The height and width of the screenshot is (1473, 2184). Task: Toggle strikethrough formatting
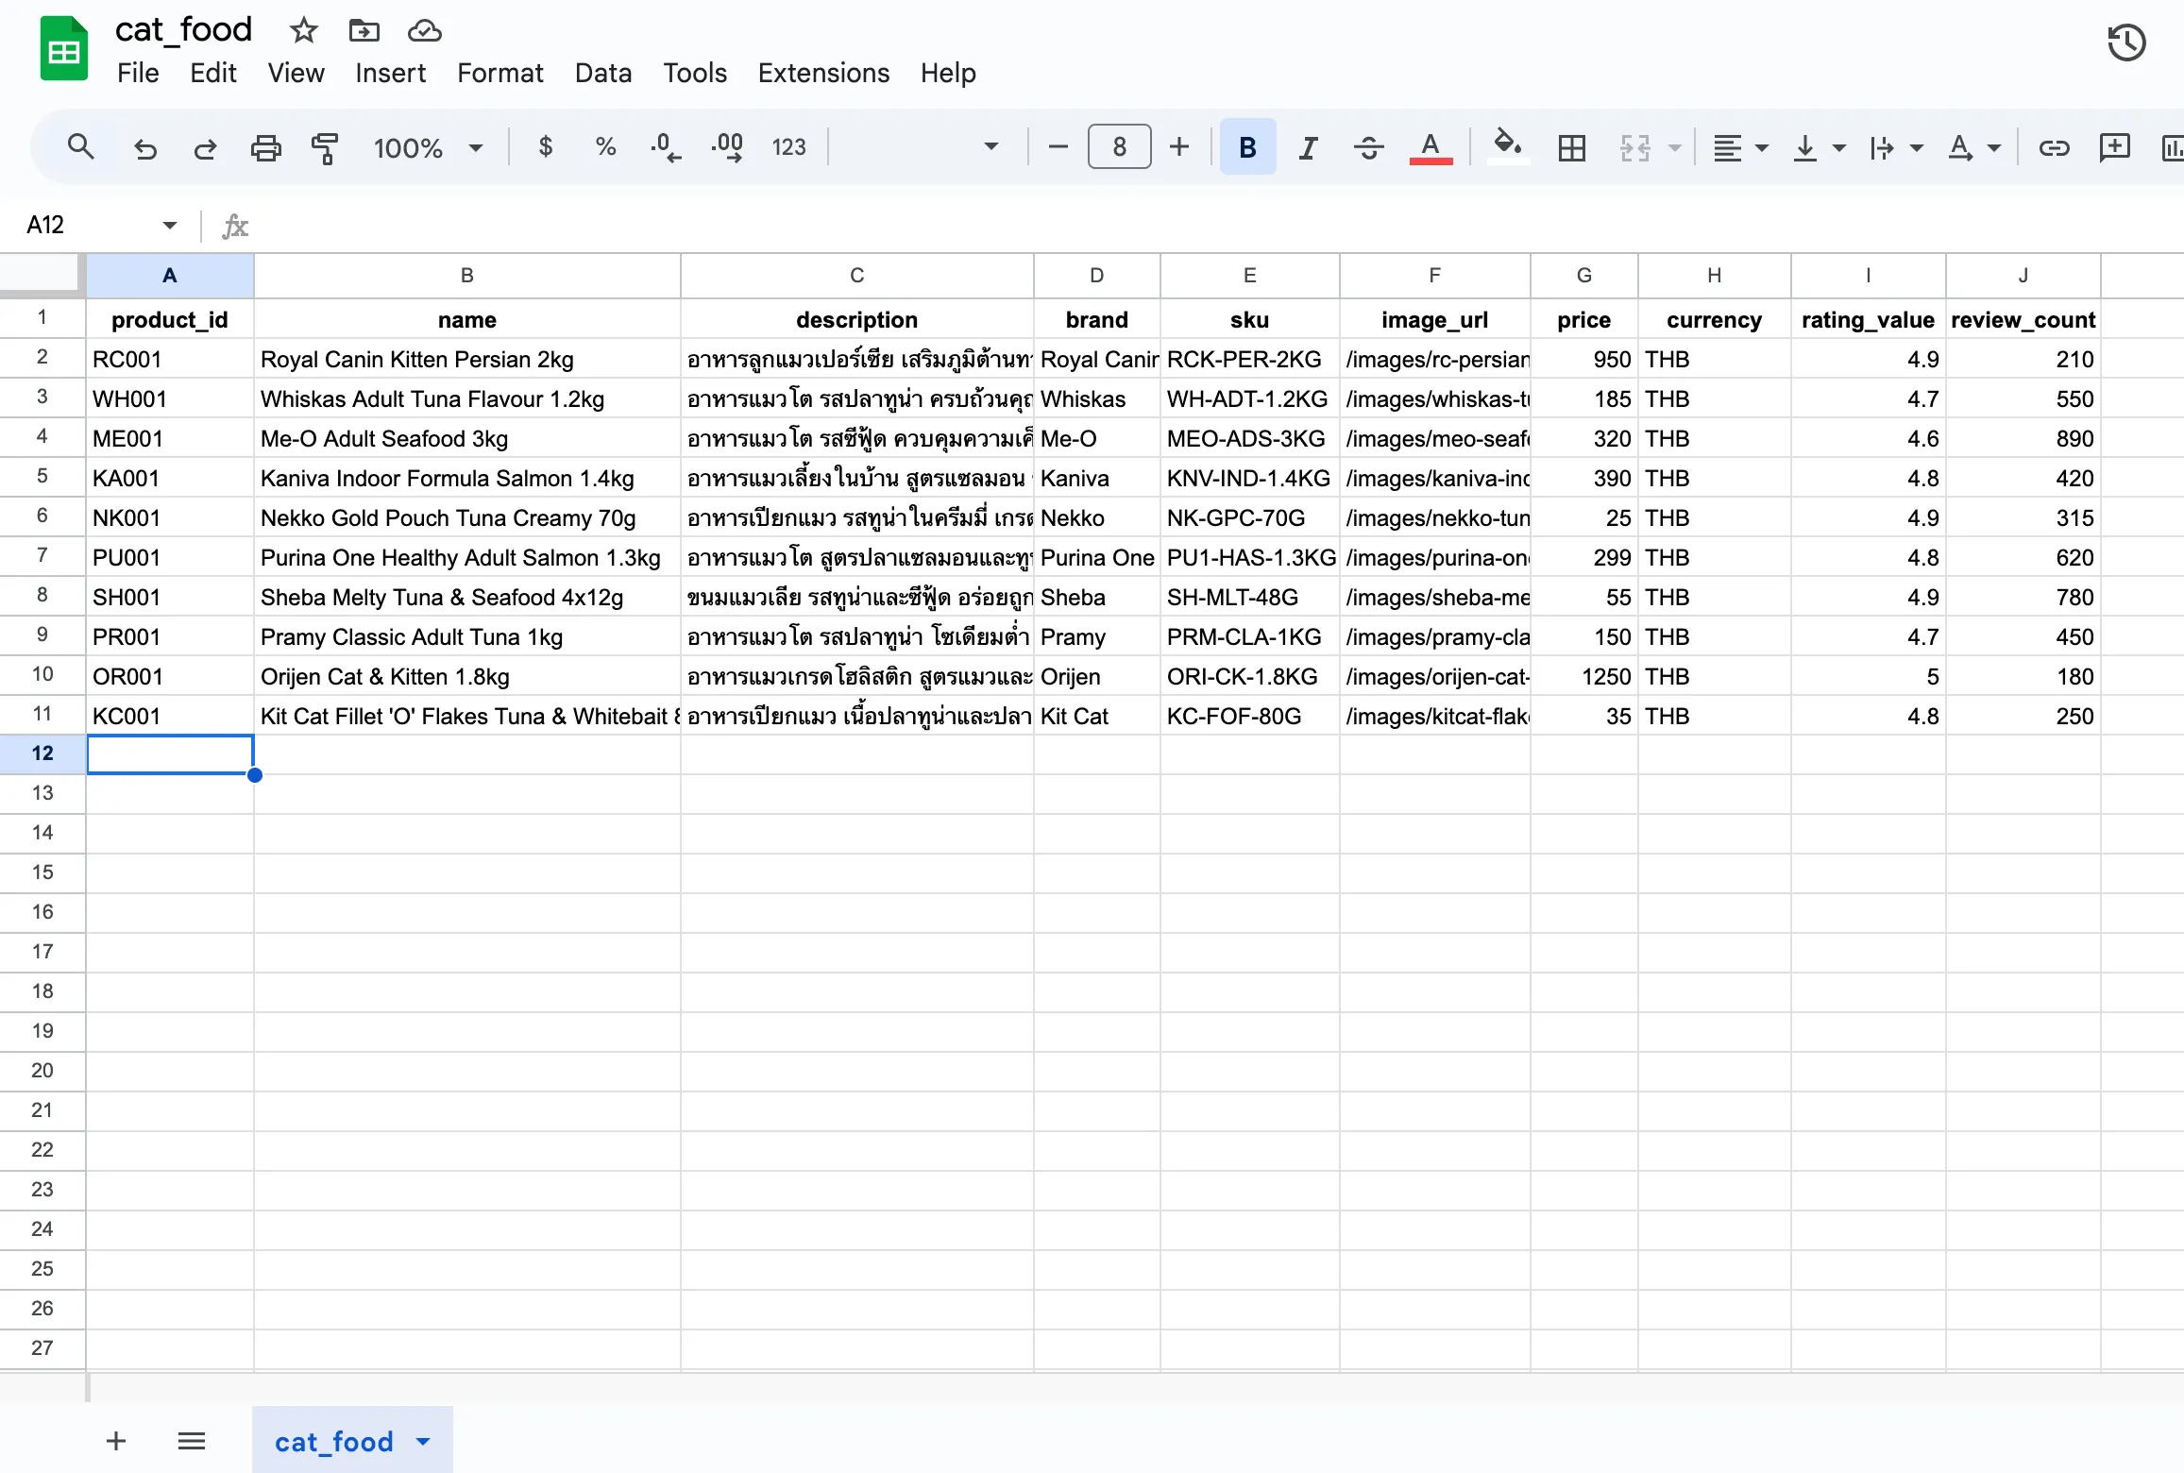tap(1368, 147)
